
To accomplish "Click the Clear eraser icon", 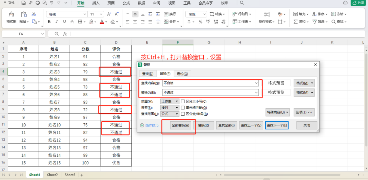I will click(112, 22).
